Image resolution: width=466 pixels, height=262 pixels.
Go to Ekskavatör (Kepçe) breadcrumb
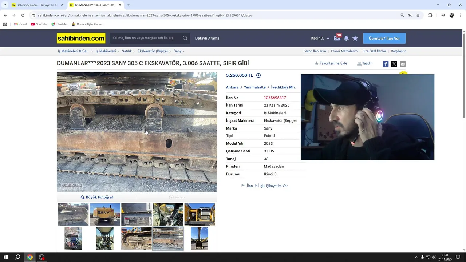pyautogui.click(x=153, y=51)
